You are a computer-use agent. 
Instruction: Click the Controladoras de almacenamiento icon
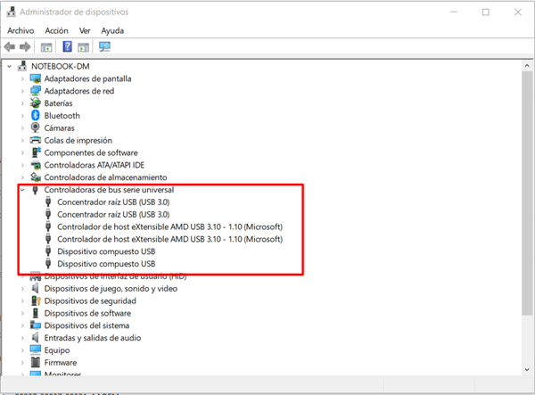tap(36, 177)
